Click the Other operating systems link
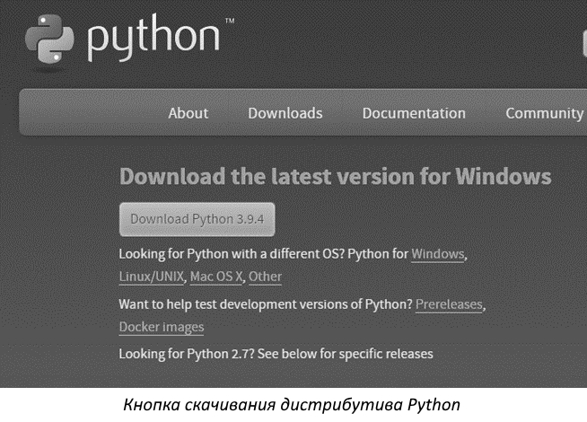This screenshot has width=587, height=422. (x=265, y=277)
